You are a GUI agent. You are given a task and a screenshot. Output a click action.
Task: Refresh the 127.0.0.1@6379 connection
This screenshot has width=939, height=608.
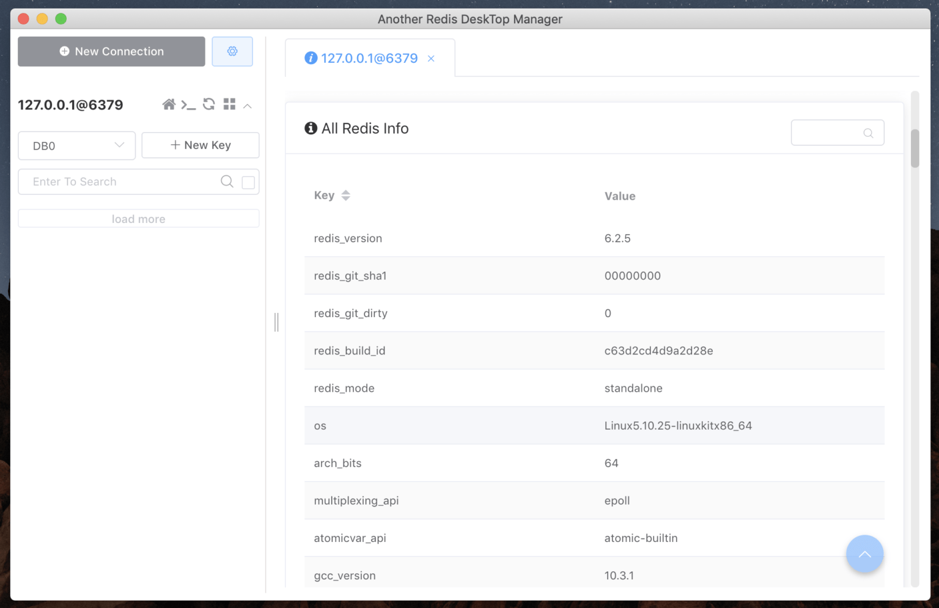pos(208,104)
